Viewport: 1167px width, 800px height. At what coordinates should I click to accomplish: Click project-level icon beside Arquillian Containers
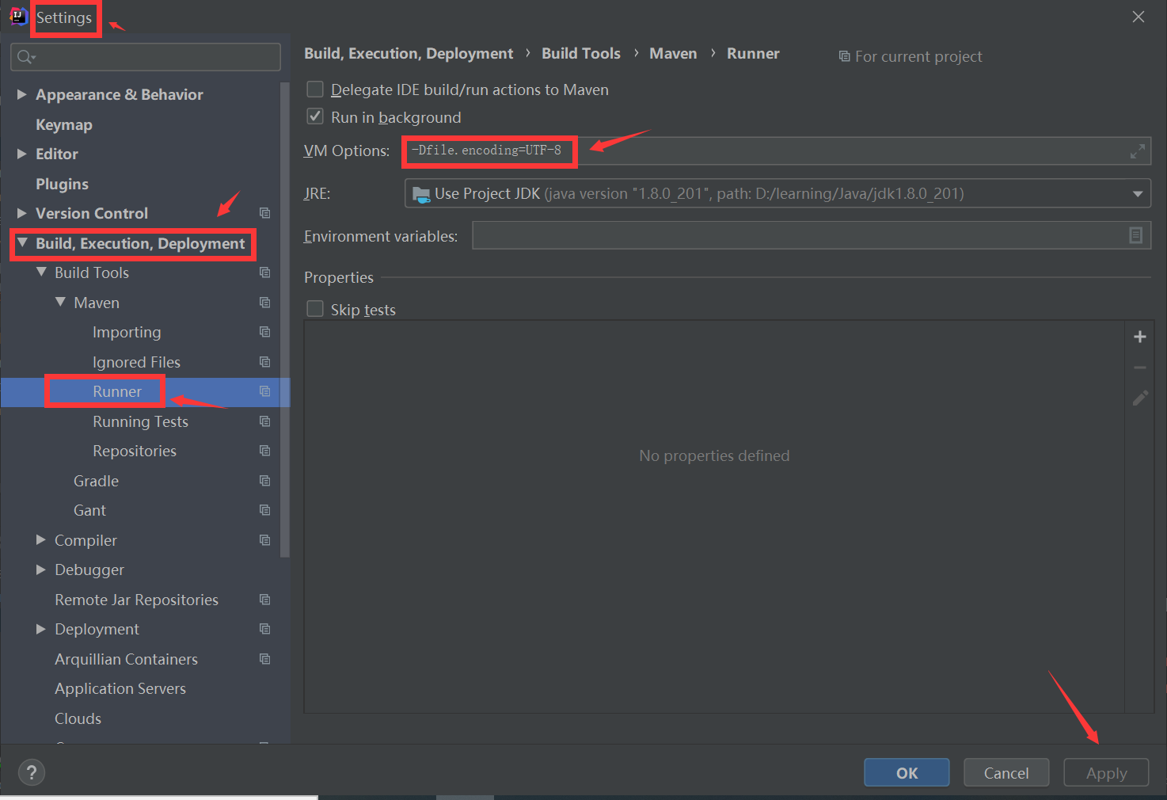click(x=264, y=659)
